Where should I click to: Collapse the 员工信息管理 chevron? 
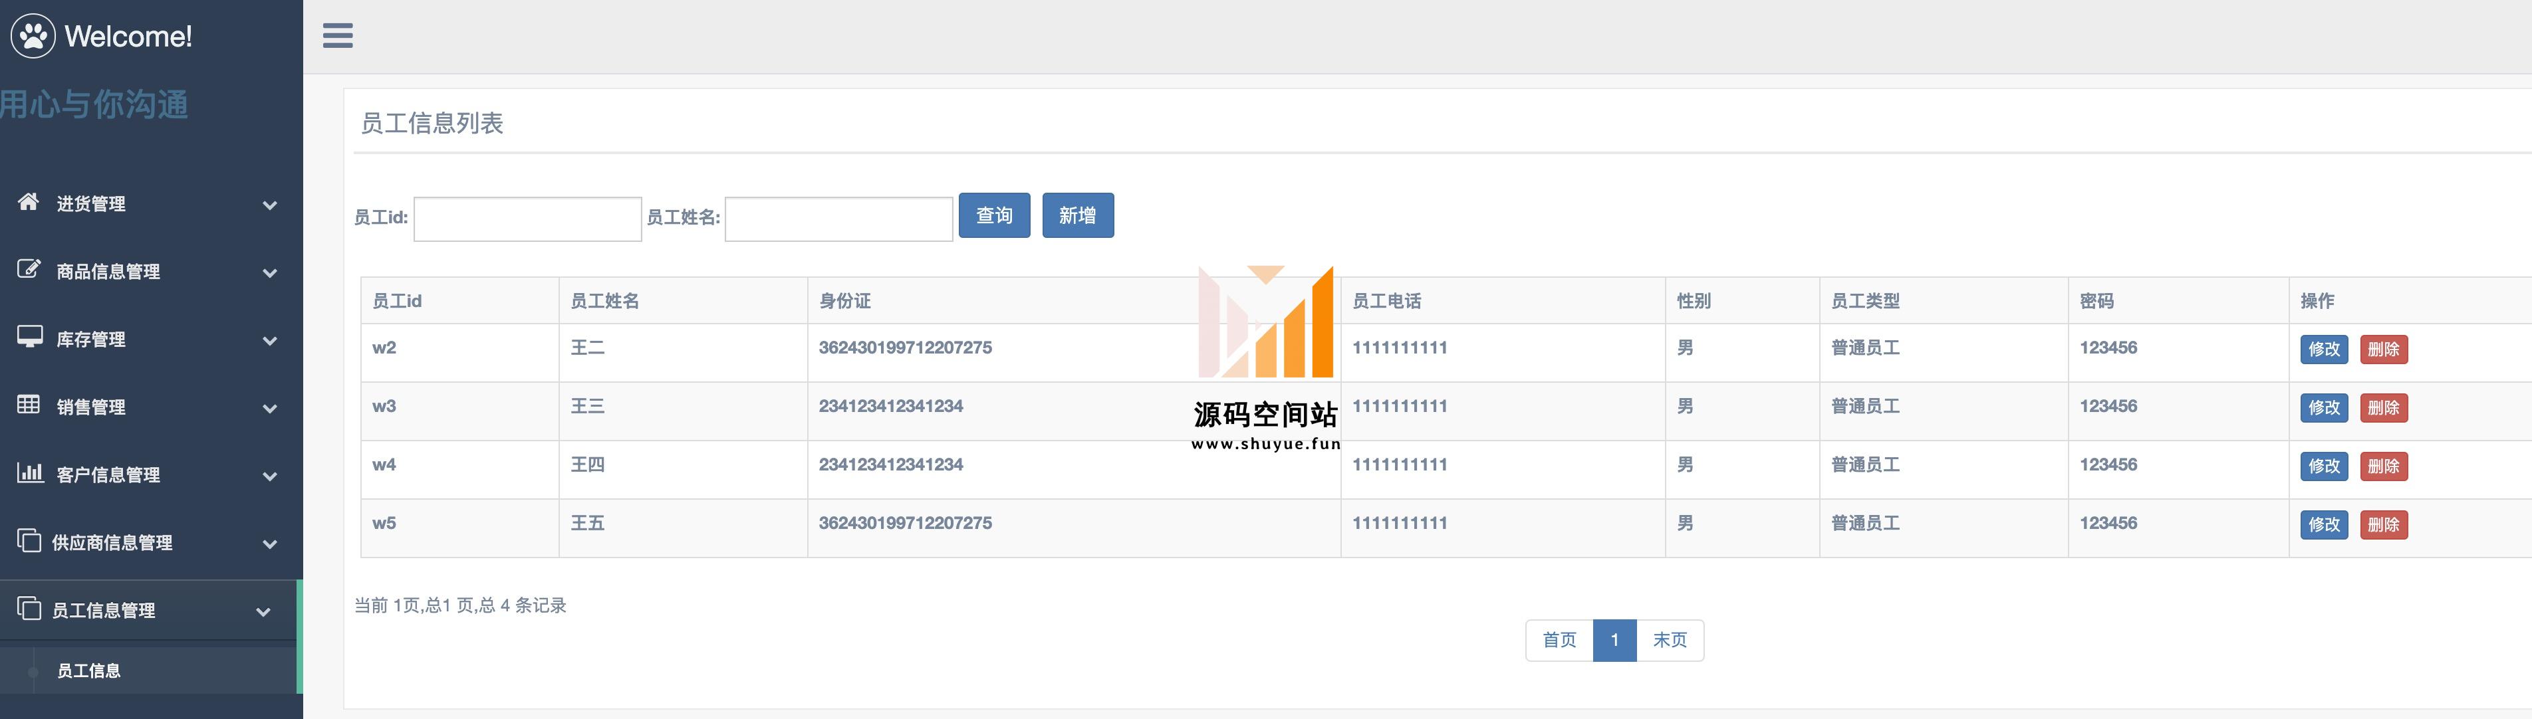point(263,612)
